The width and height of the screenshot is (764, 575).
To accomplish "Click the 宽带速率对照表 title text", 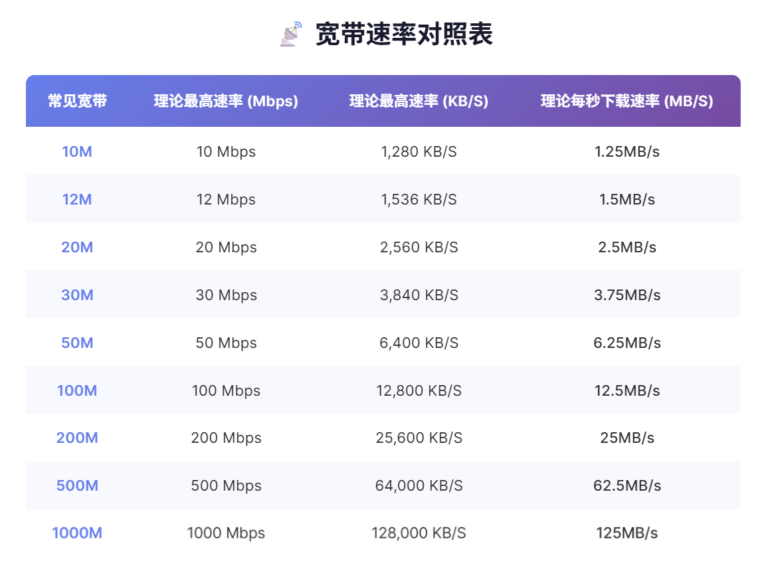I will [x=404, y=34].
